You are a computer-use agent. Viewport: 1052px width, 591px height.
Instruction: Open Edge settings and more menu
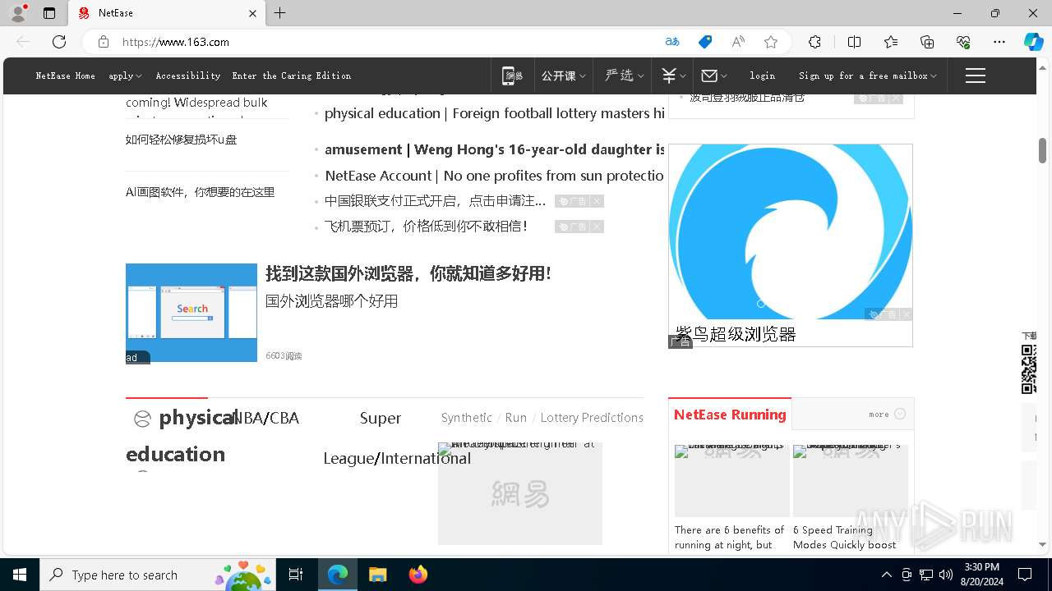tap(999, 42)
